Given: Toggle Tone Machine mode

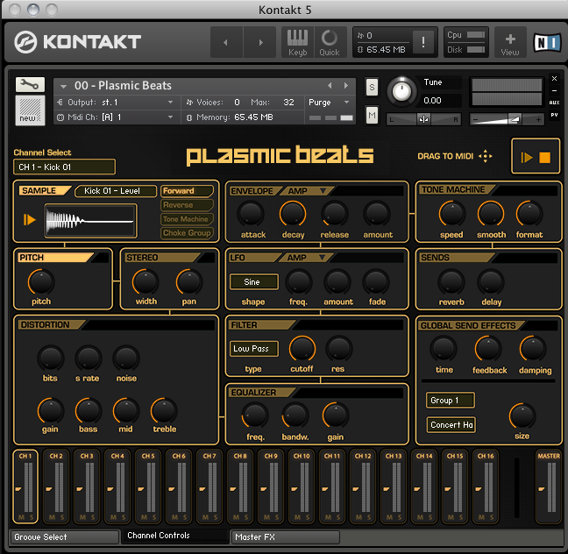Looking at the screenshot, I should click(x=187, y=219).
